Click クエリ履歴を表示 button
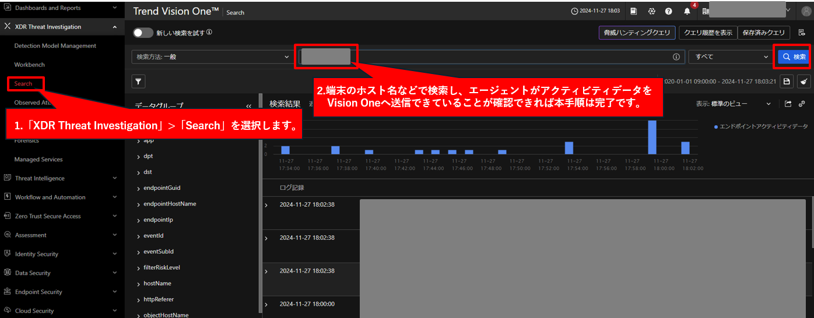Viewport: 814px width, 318px height. pos(708,33)
